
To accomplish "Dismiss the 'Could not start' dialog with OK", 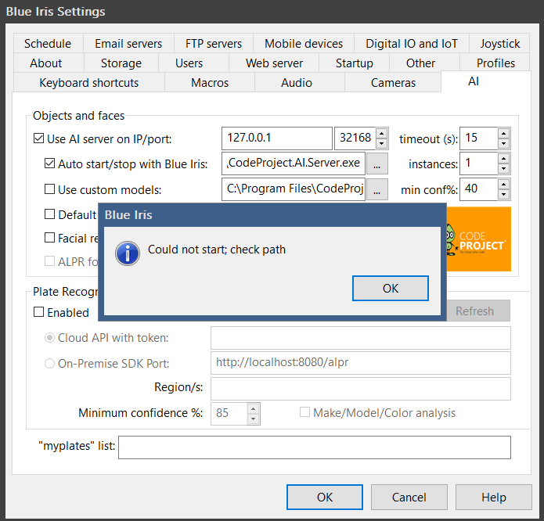I will (x=391, y=288).
